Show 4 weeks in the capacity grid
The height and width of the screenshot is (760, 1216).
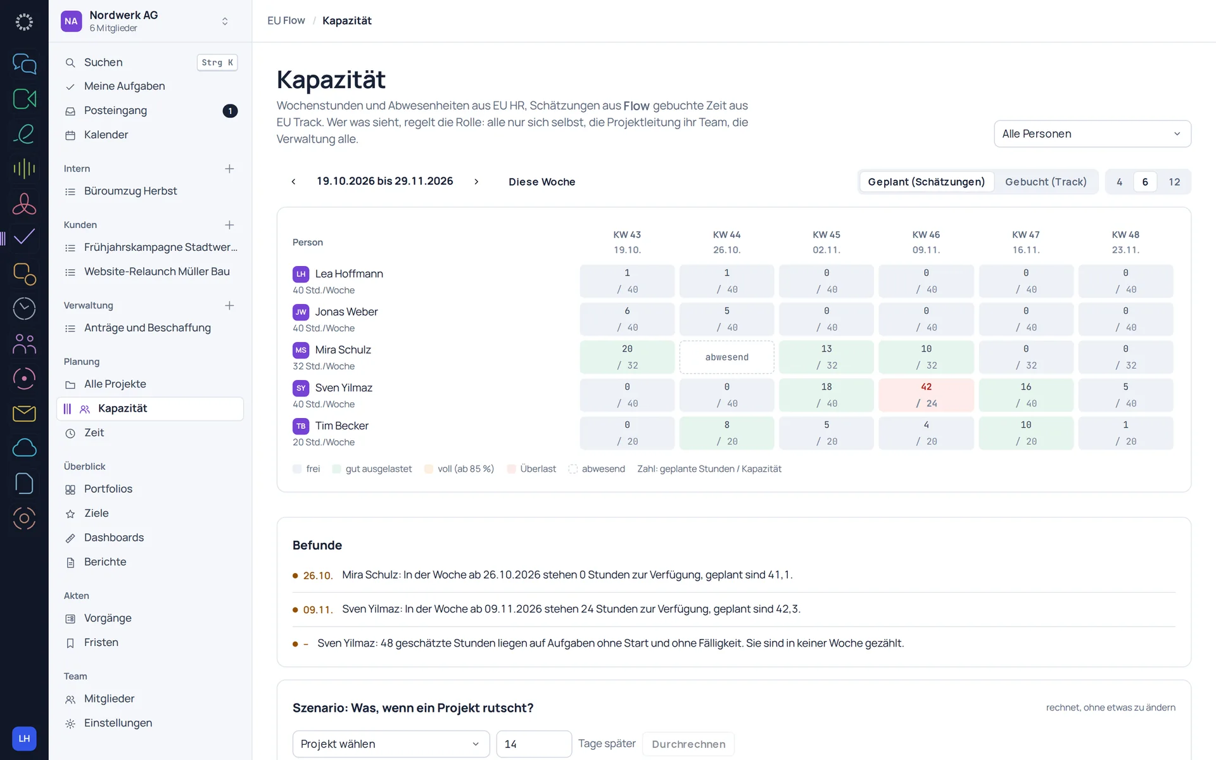[1119, 182]
